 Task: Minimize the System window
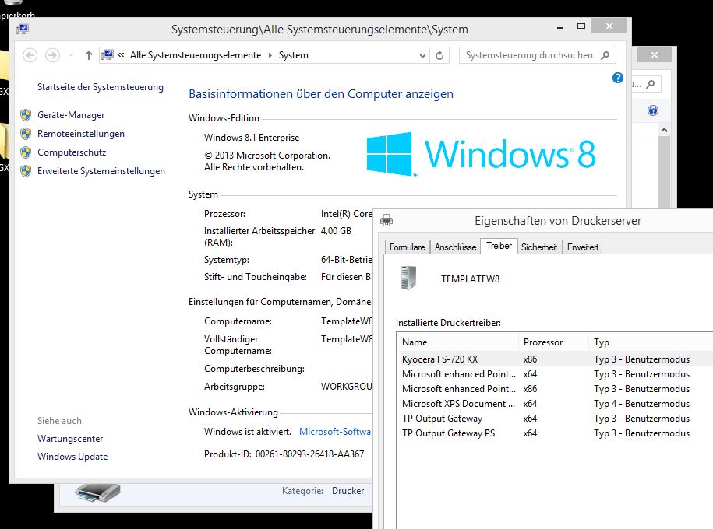560,26
